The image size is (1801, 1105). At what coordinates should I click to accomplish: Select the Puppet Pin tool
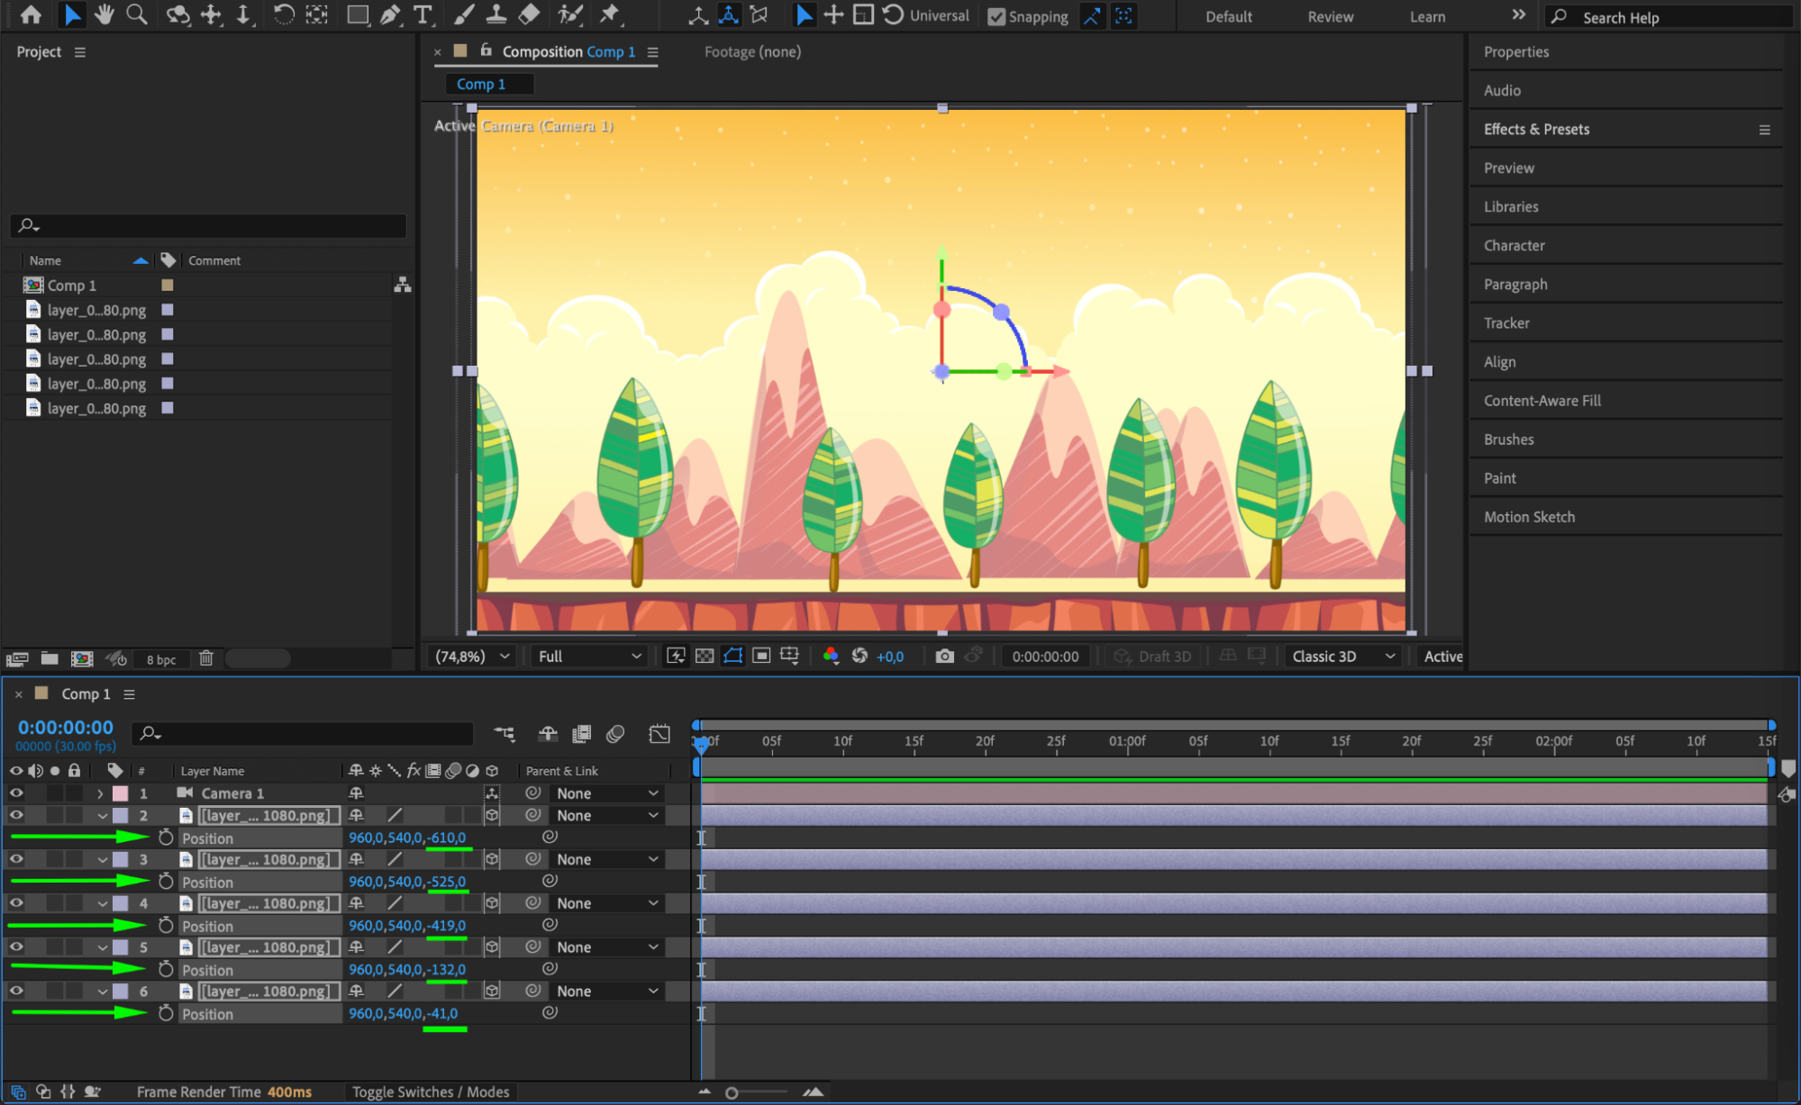click(610, 14)
